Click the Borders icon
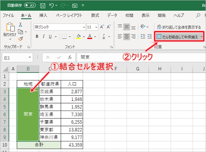This screenshot has height=152, width=206. pyautogui.click(x=64, y=37)
